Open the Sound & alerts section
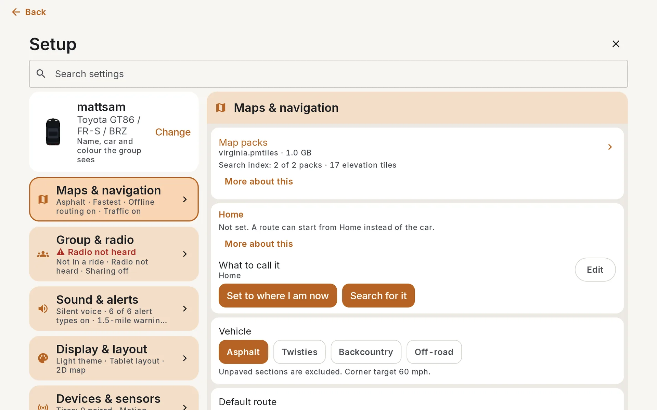The height and width of the screenshot is (410, 657). point(114,309)
